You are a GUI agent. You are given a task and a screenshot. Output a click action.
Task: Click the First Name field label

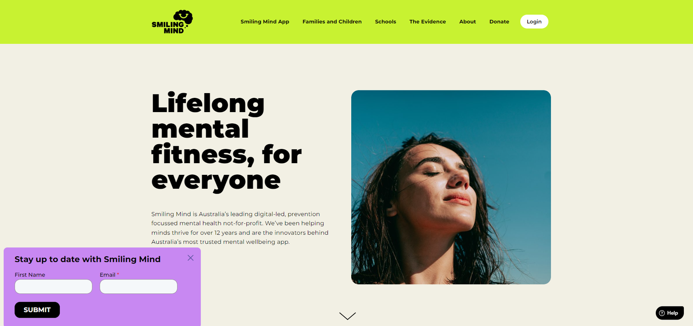tap(30, 275)
